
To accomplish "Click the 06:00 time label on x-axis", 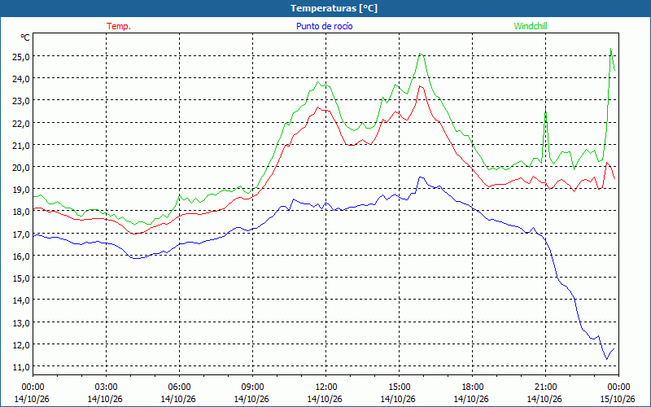I will [x=179, y=387].
